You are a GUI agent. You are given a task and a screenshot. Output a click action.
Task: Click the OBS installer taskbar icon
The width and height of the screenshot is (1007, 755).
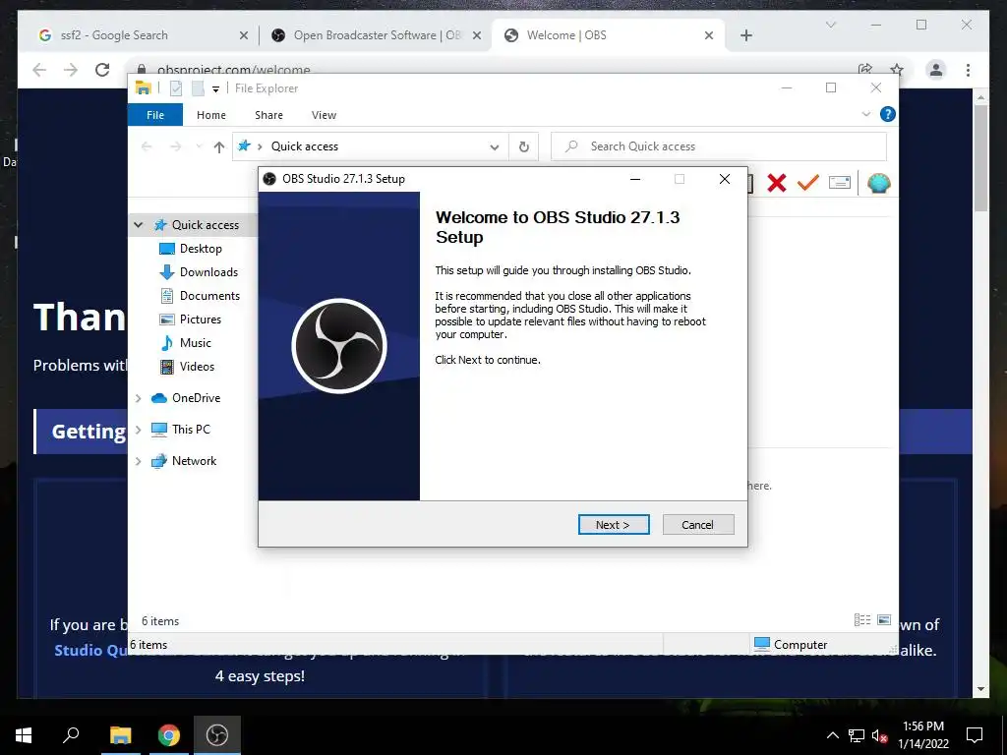(217, 735)
